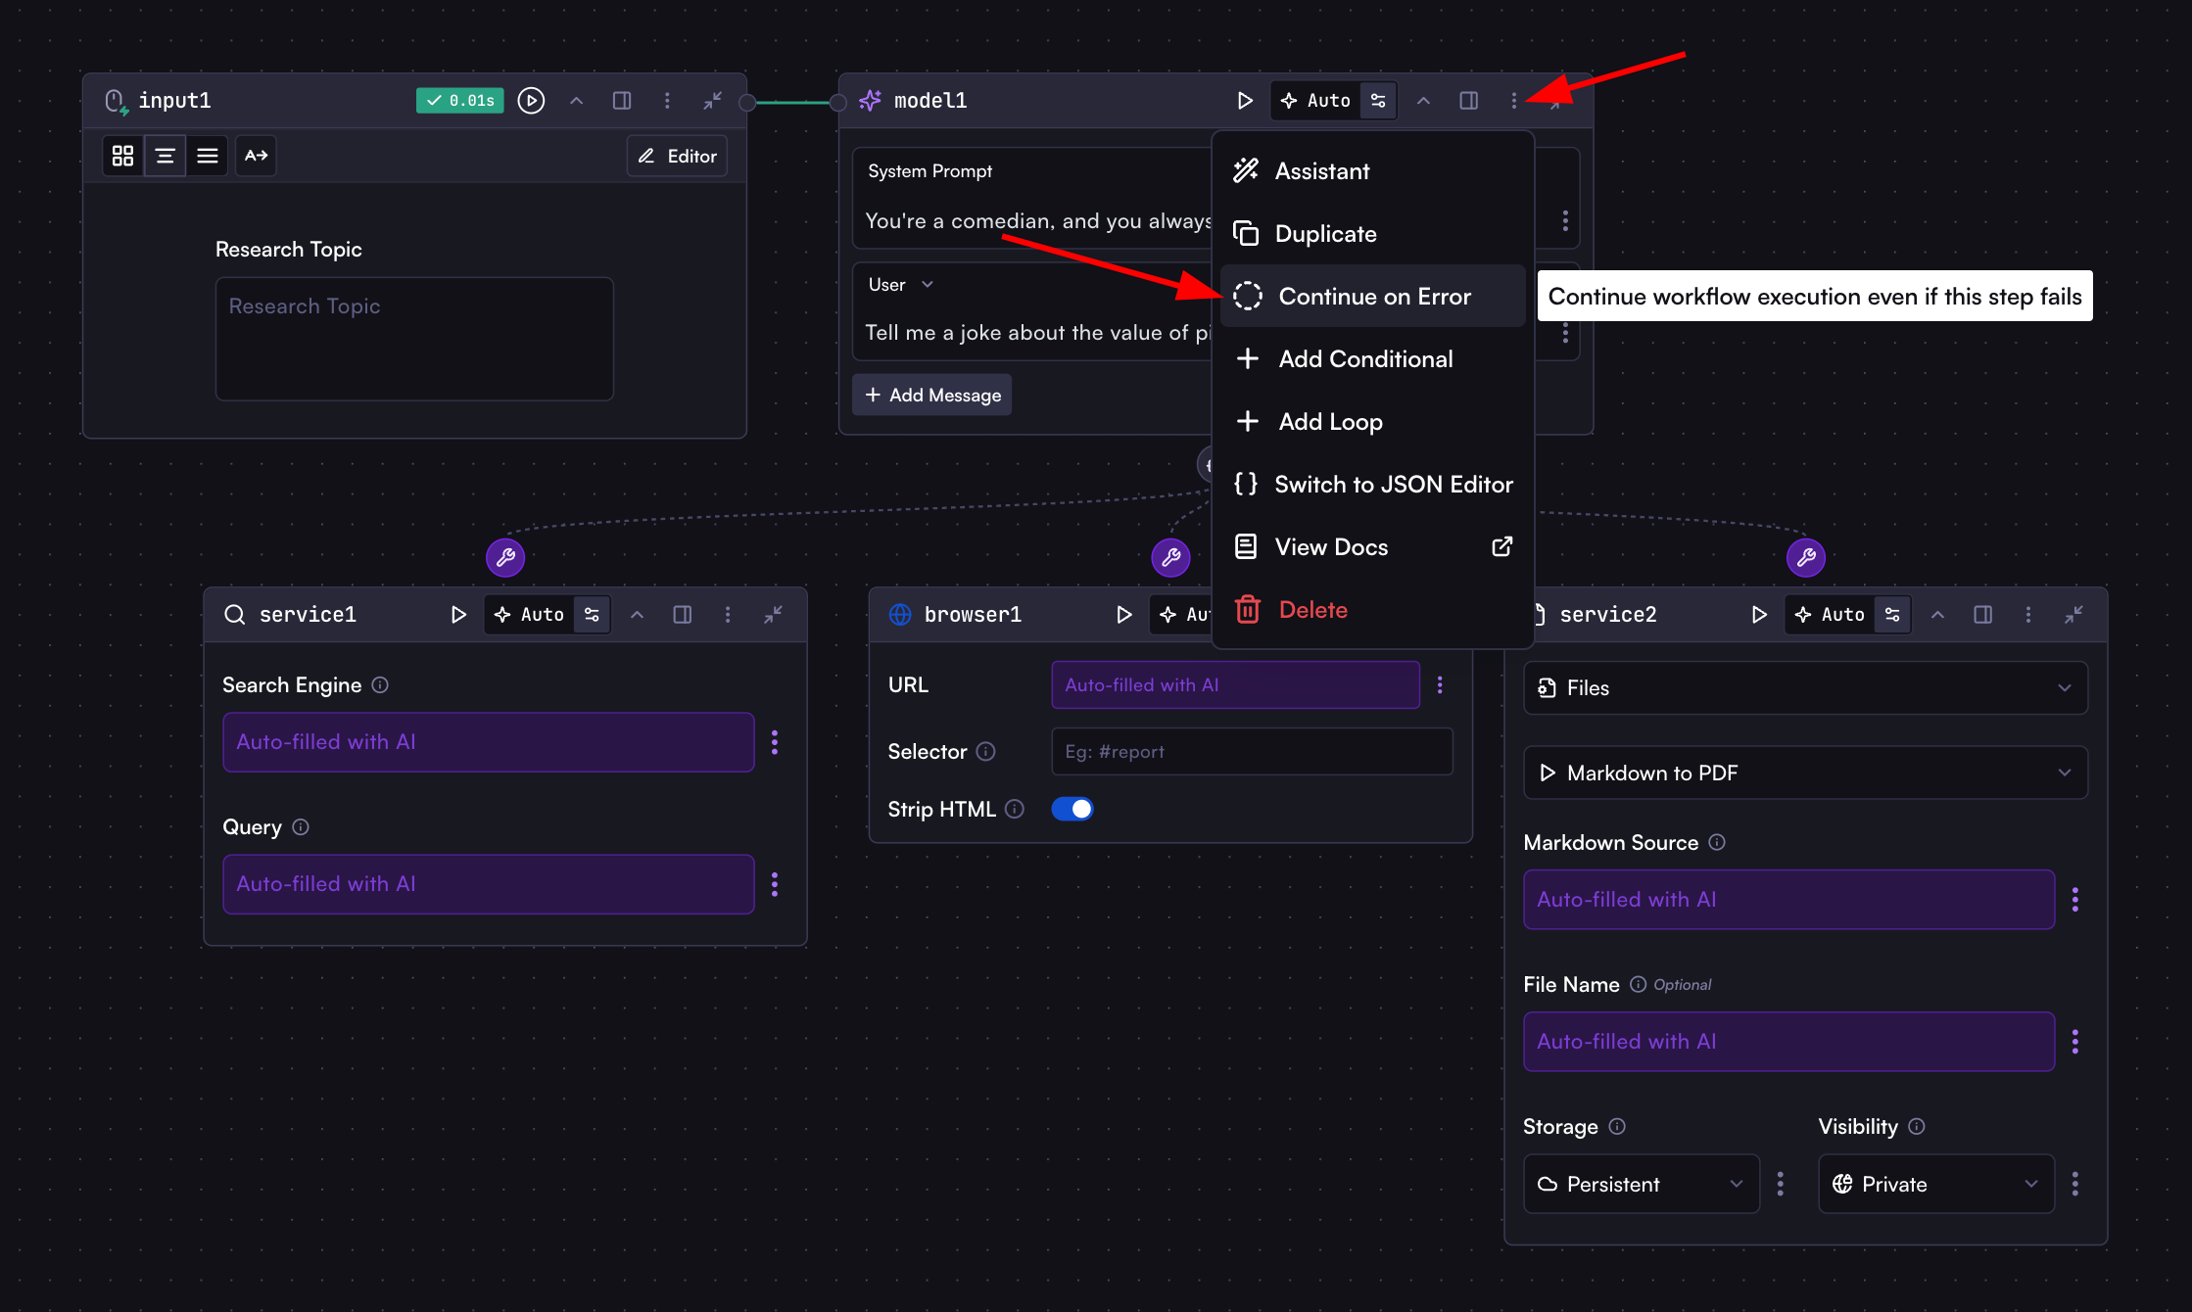Toggle Strip HTML off in browser1
The width and height of the screenshot is (2192, 1312).
coord(1072,808)
